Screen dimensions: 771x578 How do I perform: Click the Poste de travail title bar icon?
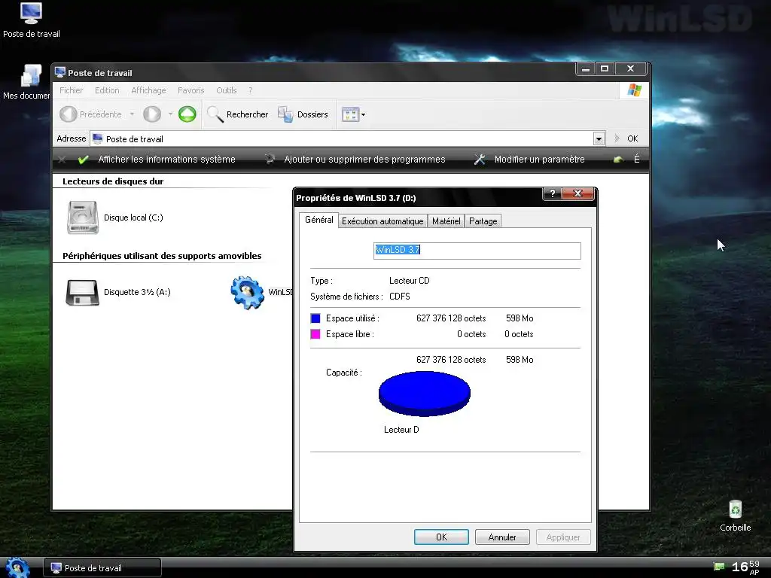coord(60,72)
